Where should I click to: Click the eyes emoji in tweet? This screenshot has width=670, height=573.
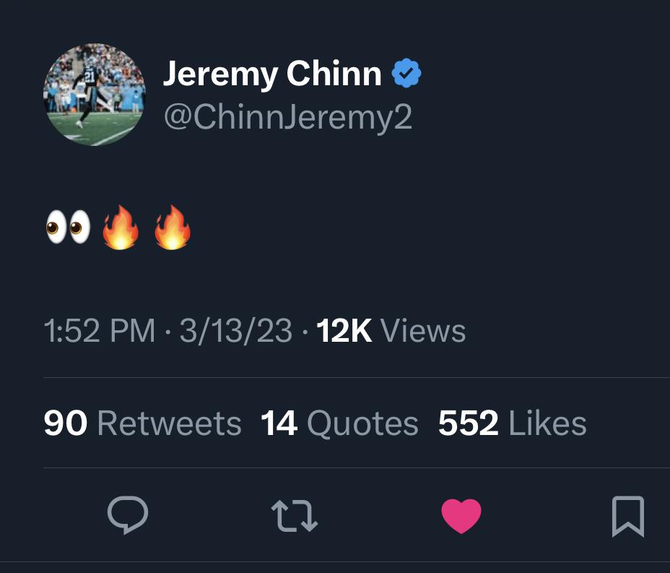click(x=68, y=227)
